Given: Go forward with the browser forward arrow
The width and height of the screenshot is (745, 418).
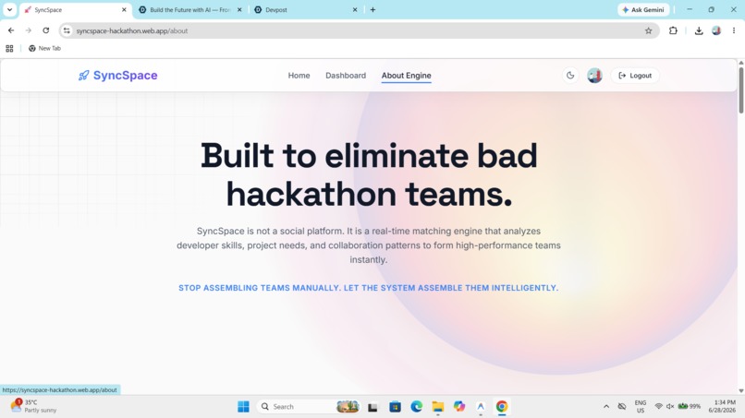Looking at the screenshot, I should (29, 30).
